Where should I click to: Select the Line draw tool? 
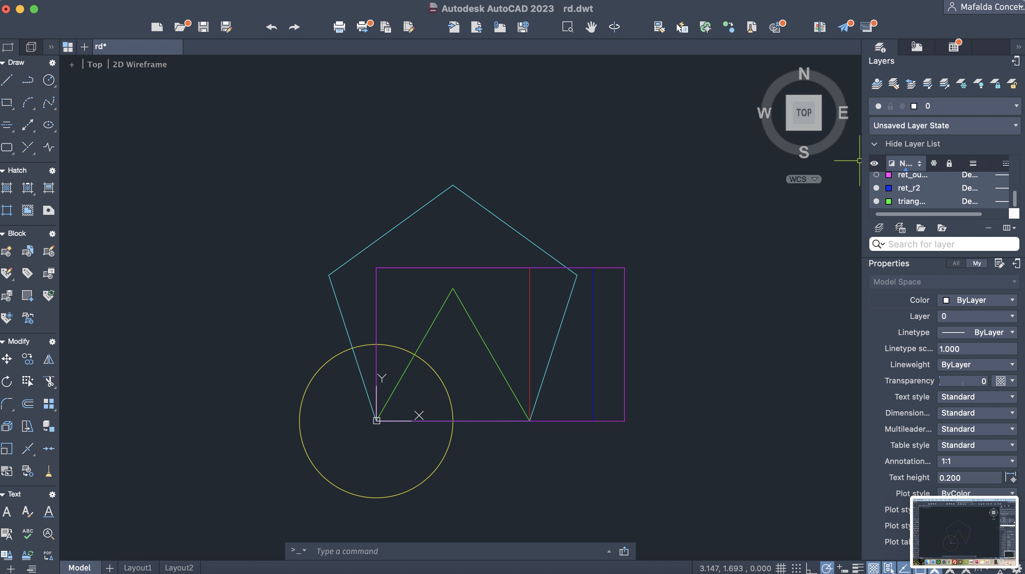[x=7, y=80]
